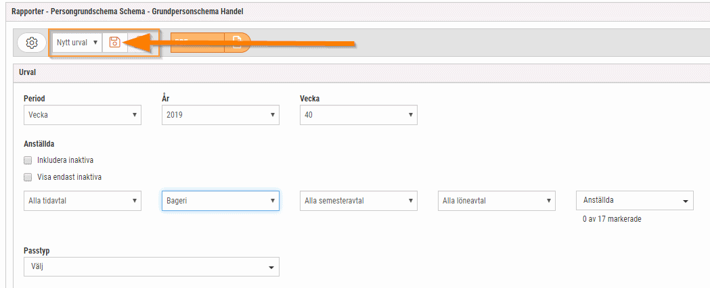Expand Alla semesteravtal dropdown
This screenshot has height=288, width=710.
[x=359, y=201]
